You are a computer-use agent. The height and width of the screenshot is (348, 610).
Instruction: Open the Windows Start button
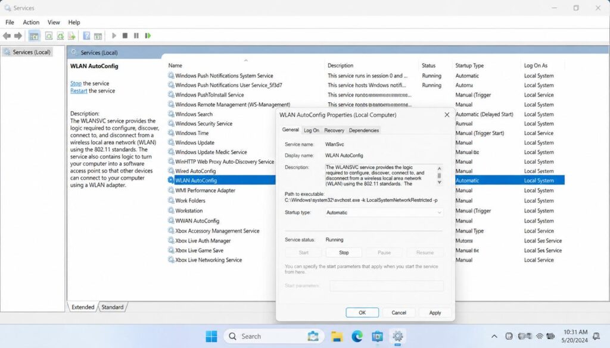point(211,336)
